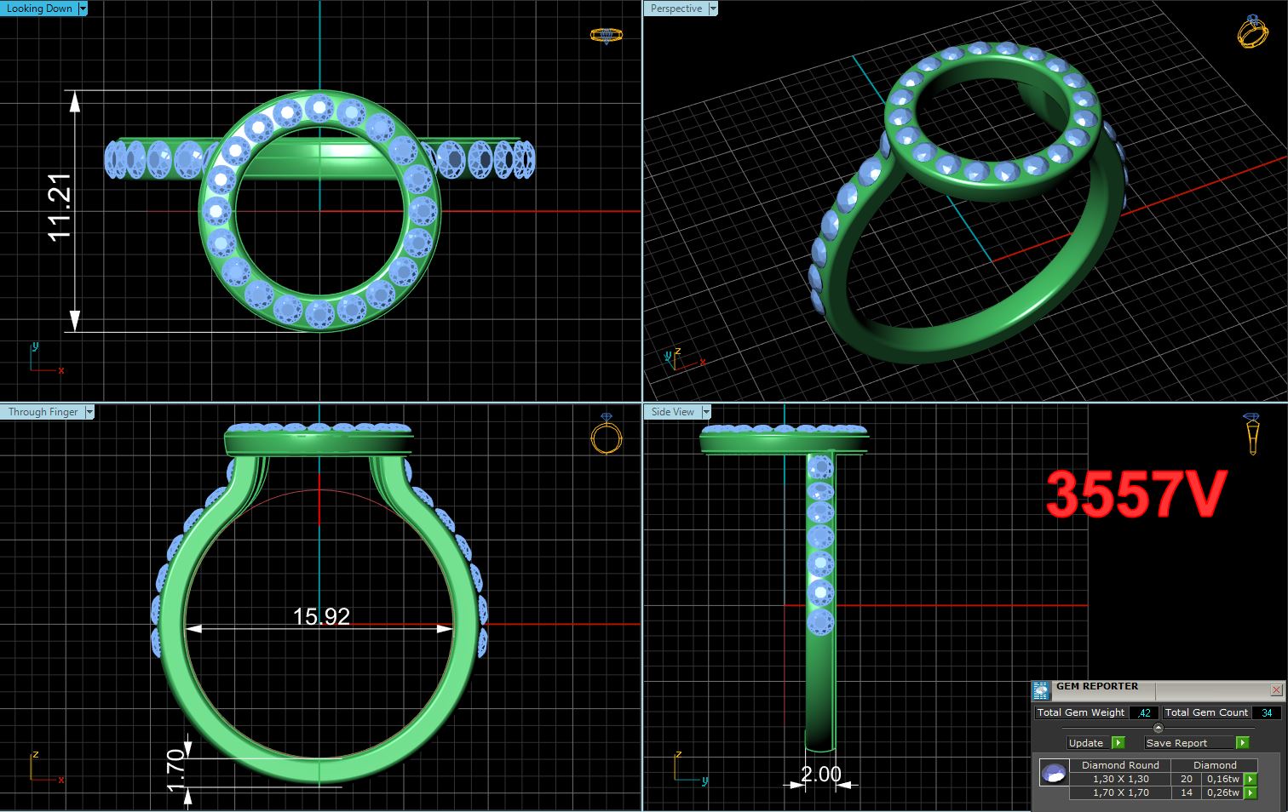Screen dimensions: 1288x812
Task: Open the Side View viewport dropdown arrow
Action: pyautogui.click(x=706, y=412)
